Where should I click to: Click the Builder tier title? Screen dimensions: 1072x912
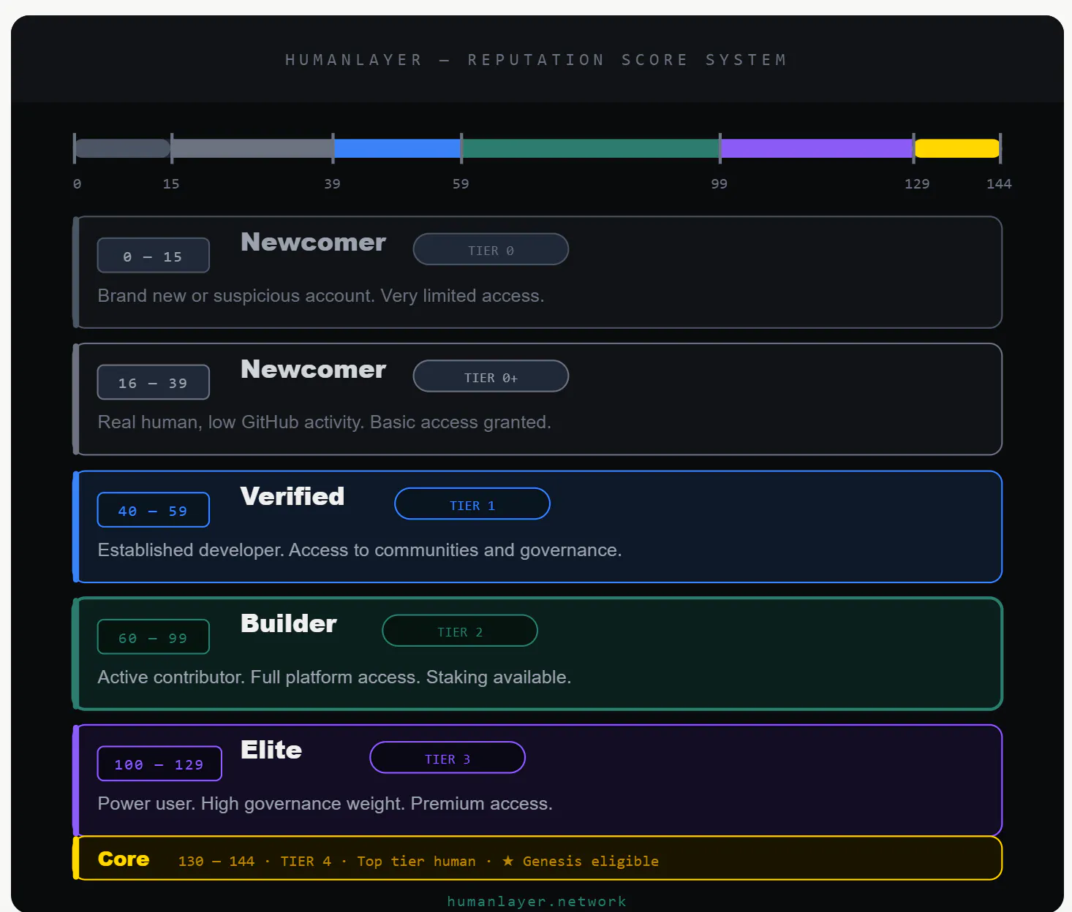pos(289,624)
